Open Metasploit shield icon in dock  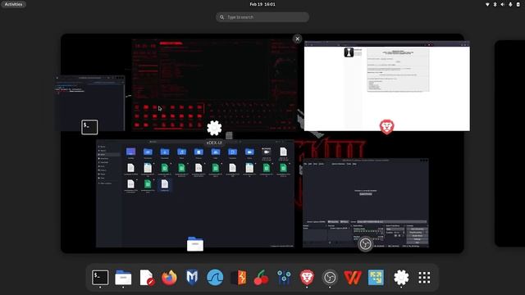pos(192,278)
